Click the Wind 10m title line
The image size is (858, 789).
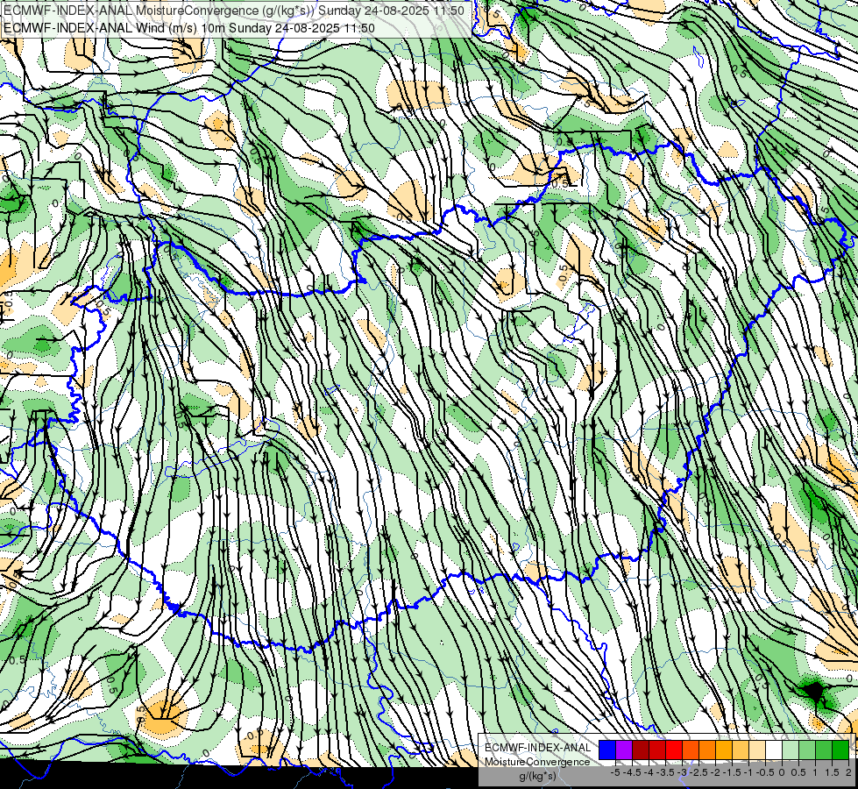click(x=189, y=28)
